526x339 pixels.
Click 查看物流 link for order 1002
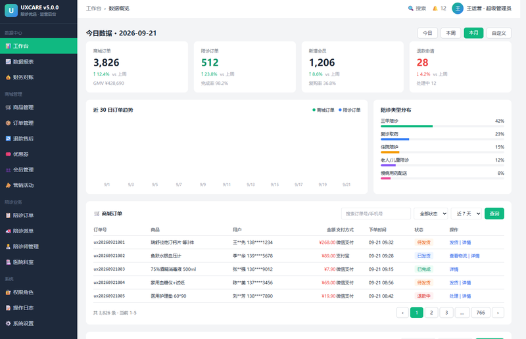tap(458, 256)
